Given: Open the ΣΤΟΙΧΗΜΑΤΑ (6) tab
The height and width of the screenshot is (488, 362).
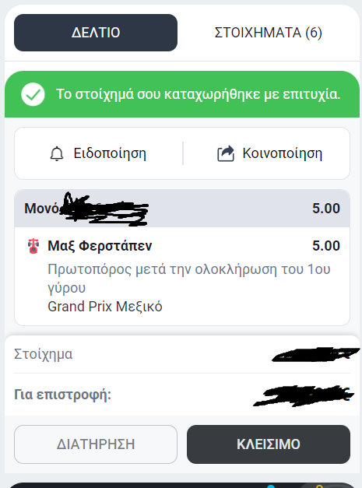Looking at the screenshot, I should pos(269,33).
